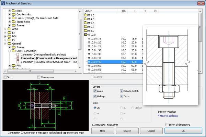Confirm with the OK button

point(183,131)
